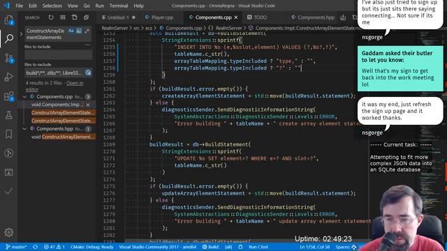Open the File menu
Viewport: 447px width, 251px height.
click(x=19, y=6)
